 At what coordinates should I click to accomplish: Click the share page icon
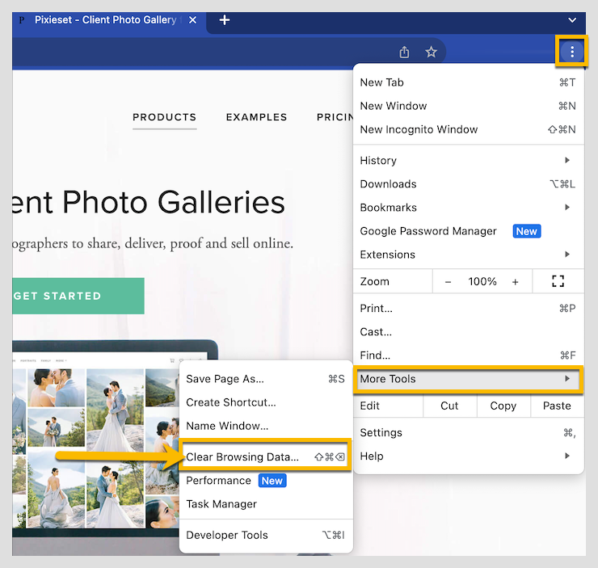point(404,52)
